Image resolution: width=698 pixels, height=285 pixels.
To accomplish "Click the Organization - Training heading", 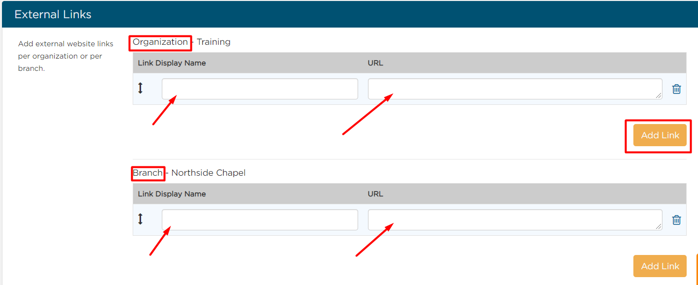I will point(182,42).
